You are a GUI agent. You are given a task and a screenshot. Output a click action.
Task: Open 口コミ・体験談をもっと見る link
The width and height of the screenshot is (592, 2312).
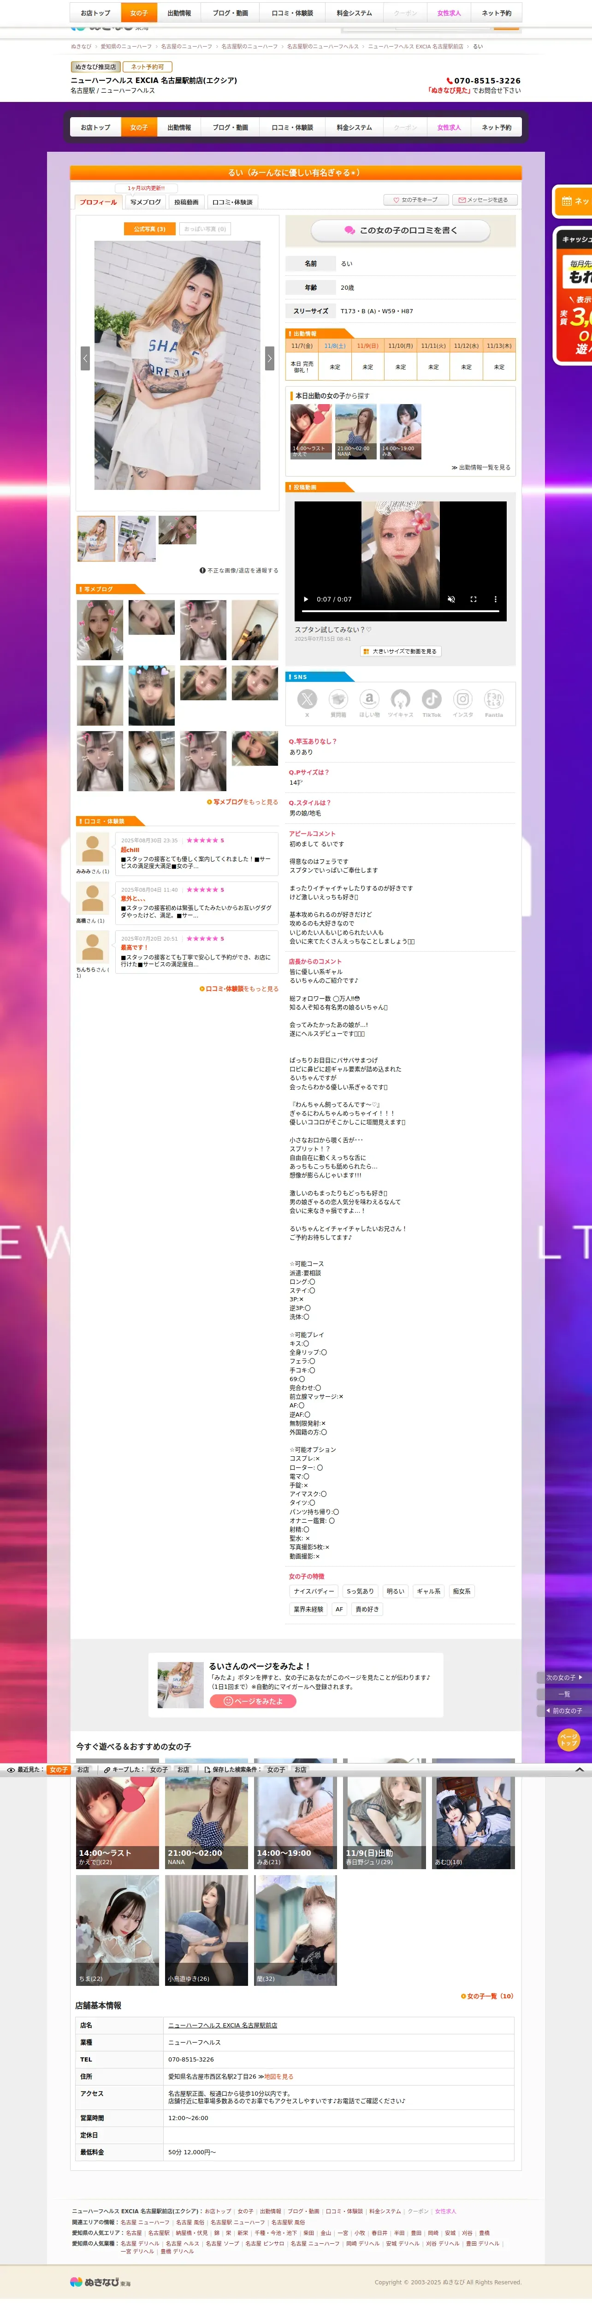[238, 989]
